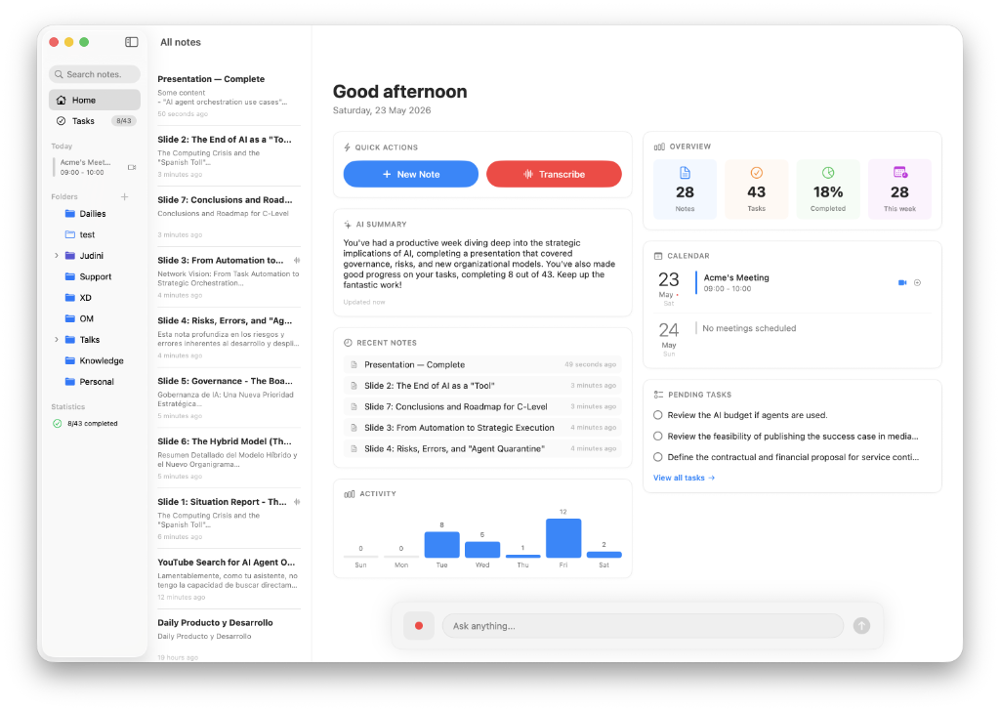Image resolution: width=1000 pixels, height=711 pixels.
Task: Open Daily Producto y Desarrollo note
Action: point(229,637)
